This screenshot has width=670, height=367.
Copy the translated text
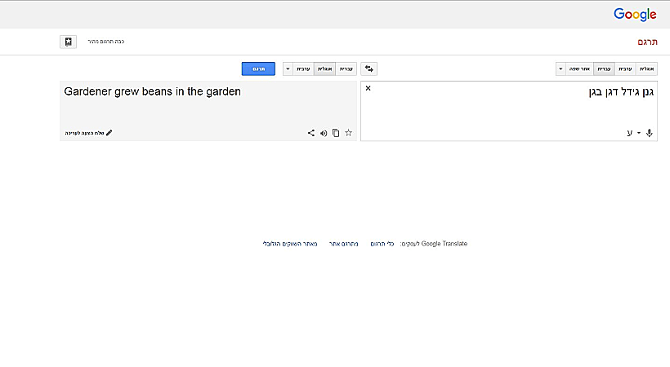coord(336,133)
